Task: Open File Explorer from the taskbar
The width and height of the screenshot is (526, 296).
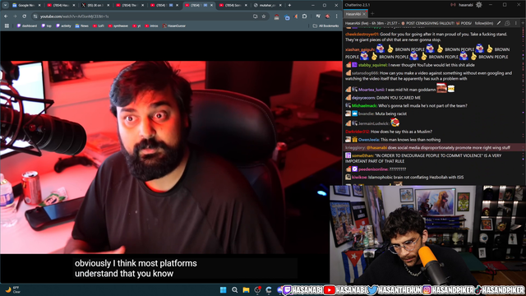Action: point(246,289)
